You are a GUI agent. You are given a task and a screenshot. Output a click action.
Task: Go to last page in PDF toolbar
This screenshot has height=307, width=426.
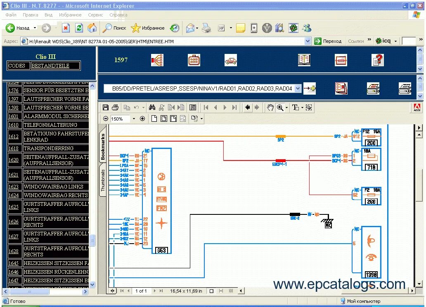click(x=234, y=107)
